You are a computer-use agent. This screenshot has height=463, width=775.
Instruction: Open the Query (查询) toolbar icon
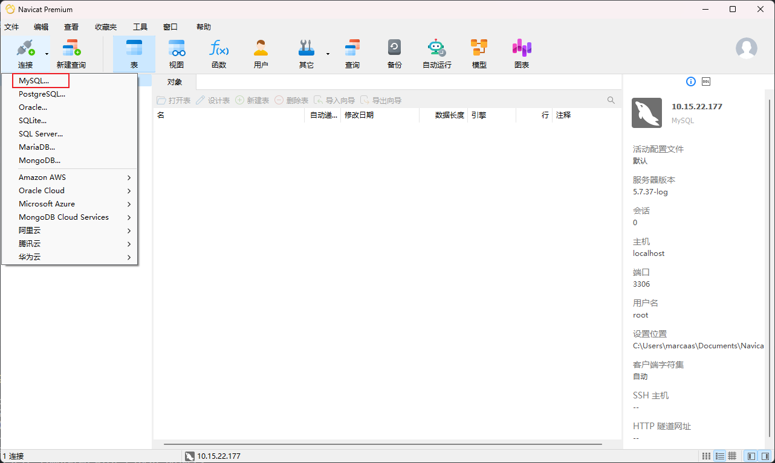point(352,48)
